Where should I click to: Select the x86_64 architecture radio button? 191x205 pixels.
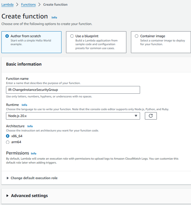point(8,136)
